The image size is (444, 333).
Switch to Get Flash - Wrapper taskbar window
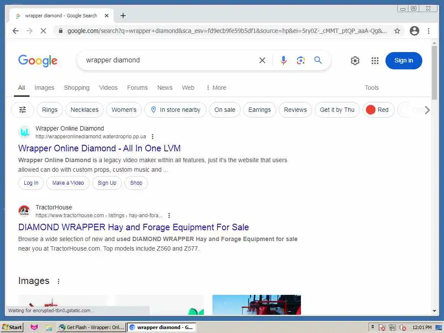coord(91,327)
